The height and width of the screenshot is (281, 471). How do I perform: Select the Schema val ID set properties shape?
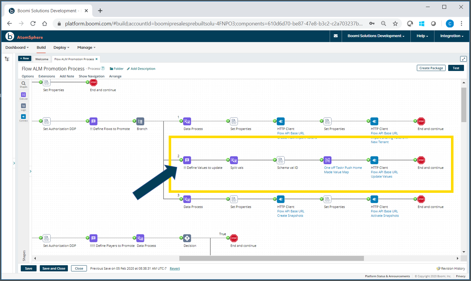pyautogui.click(x=281, y=160)
